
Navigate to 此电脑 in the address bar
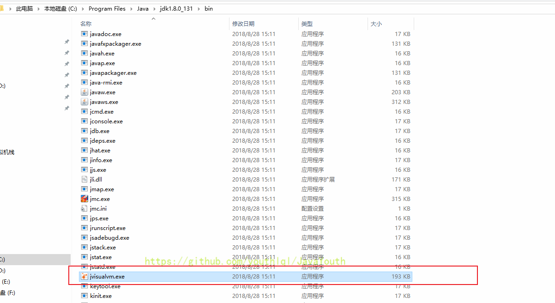tap(24, 8)
